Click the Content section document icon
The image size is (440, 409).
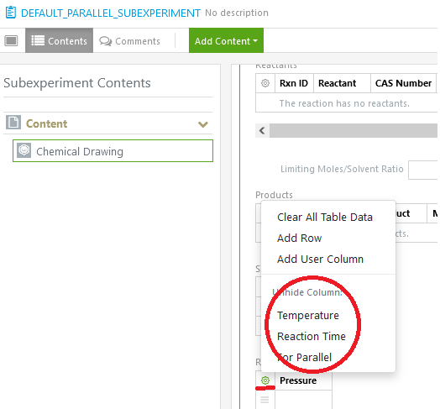[x=13, y=123]
